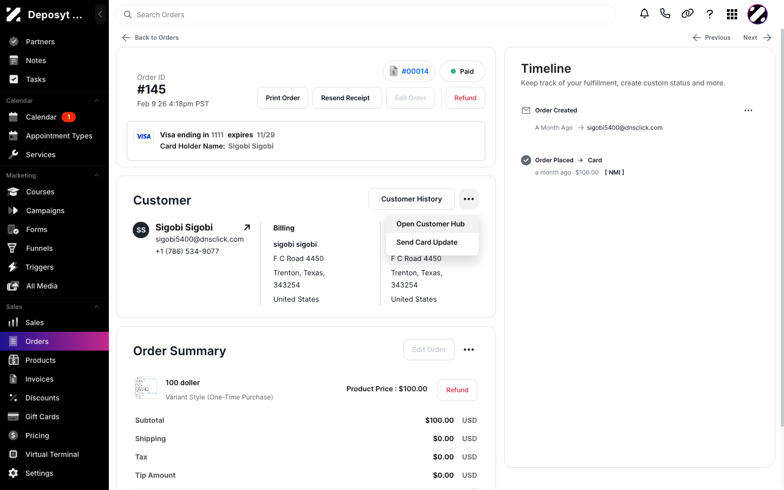
Task: Open the notifications bell
Action: [644, 14]
